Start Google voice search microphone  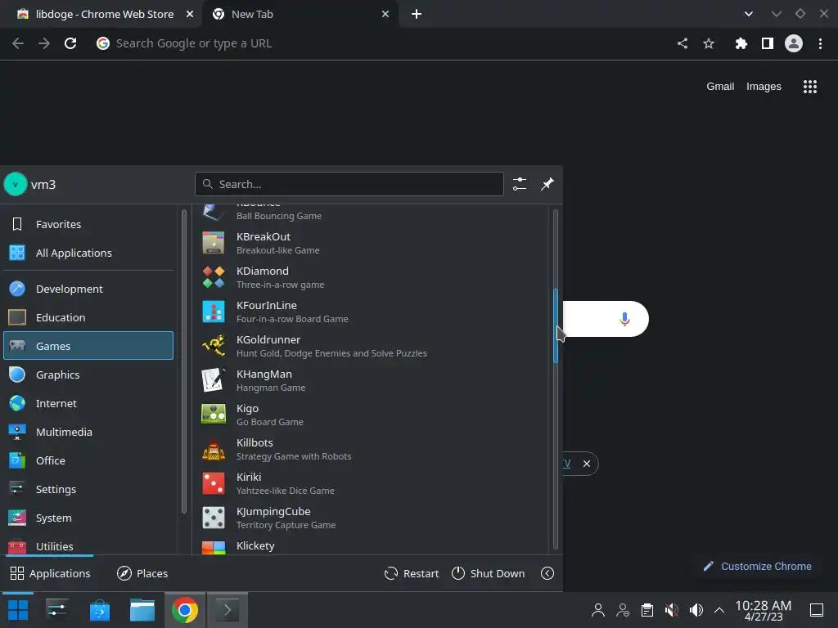[x=624, y=319]
